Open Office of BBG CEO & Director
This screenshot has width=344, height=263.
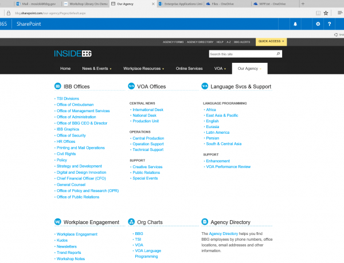pos(82,123)
